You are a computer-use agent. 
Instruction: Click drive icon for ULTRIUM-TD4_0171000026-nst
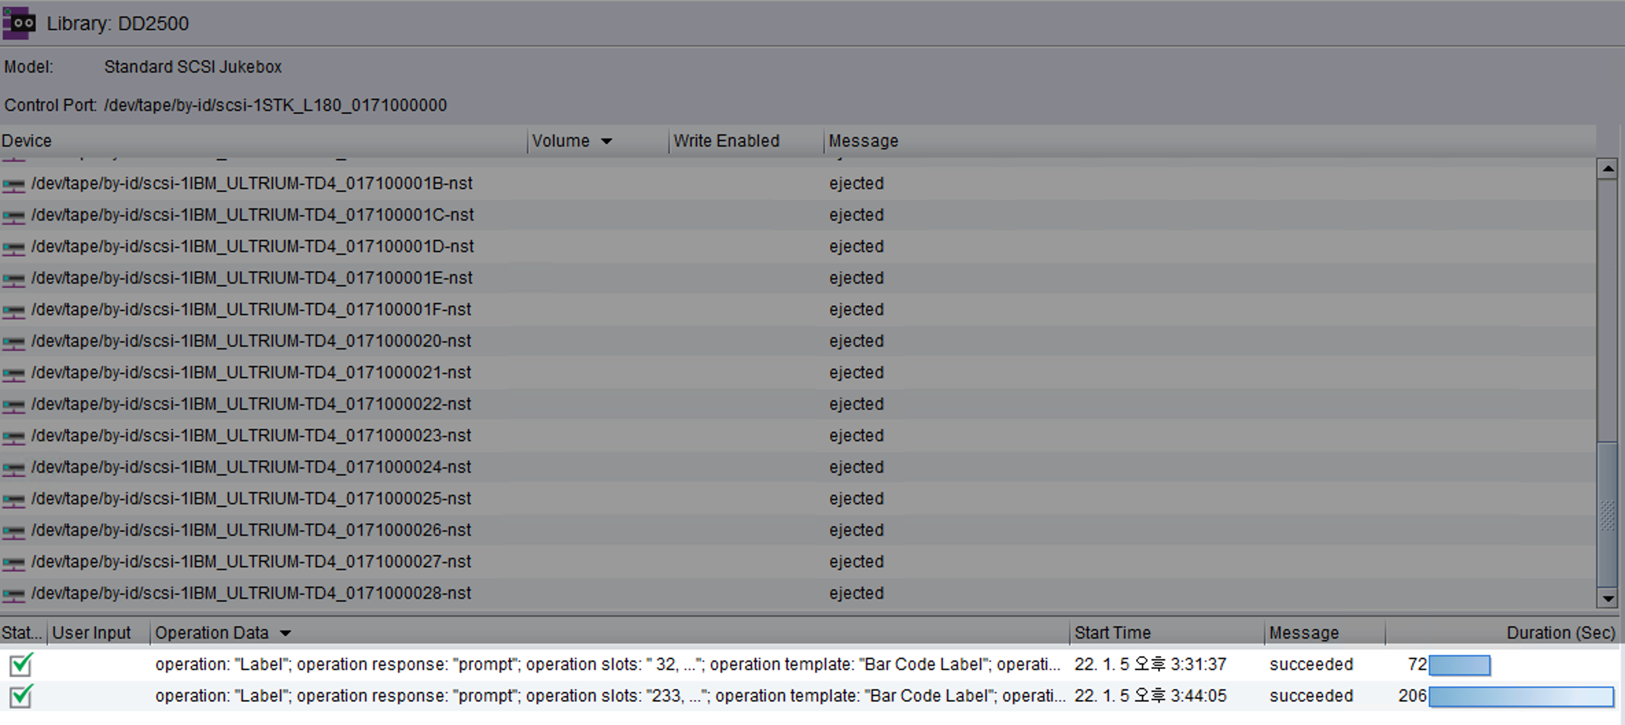click(13, 531)
